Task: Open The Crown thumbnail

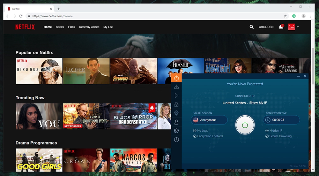Action: [x=86, y=160]
